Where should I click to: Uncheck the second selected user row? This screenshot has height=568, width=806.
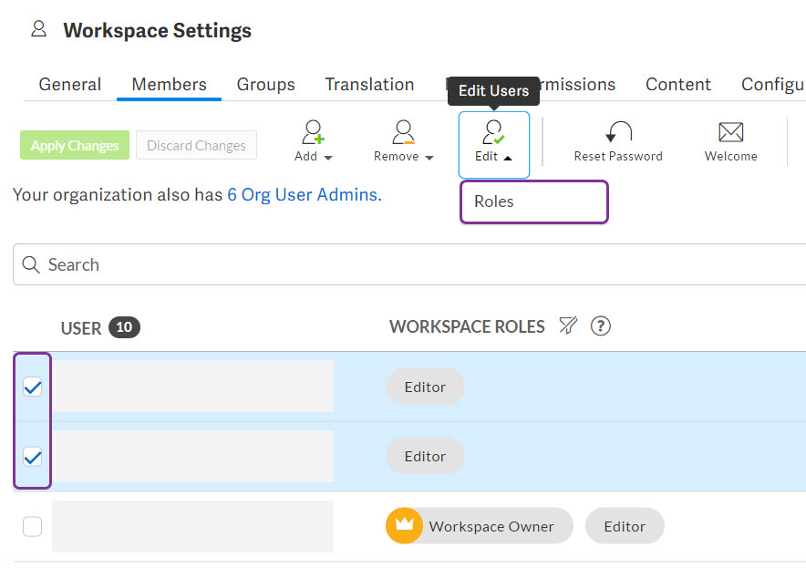click(x=32, y=456)
